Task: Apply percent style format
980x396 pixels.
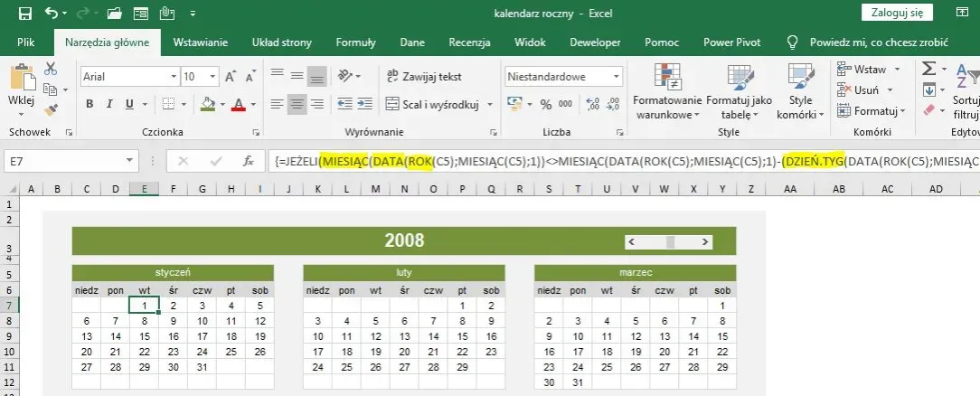Action: (x=546, y=104)
